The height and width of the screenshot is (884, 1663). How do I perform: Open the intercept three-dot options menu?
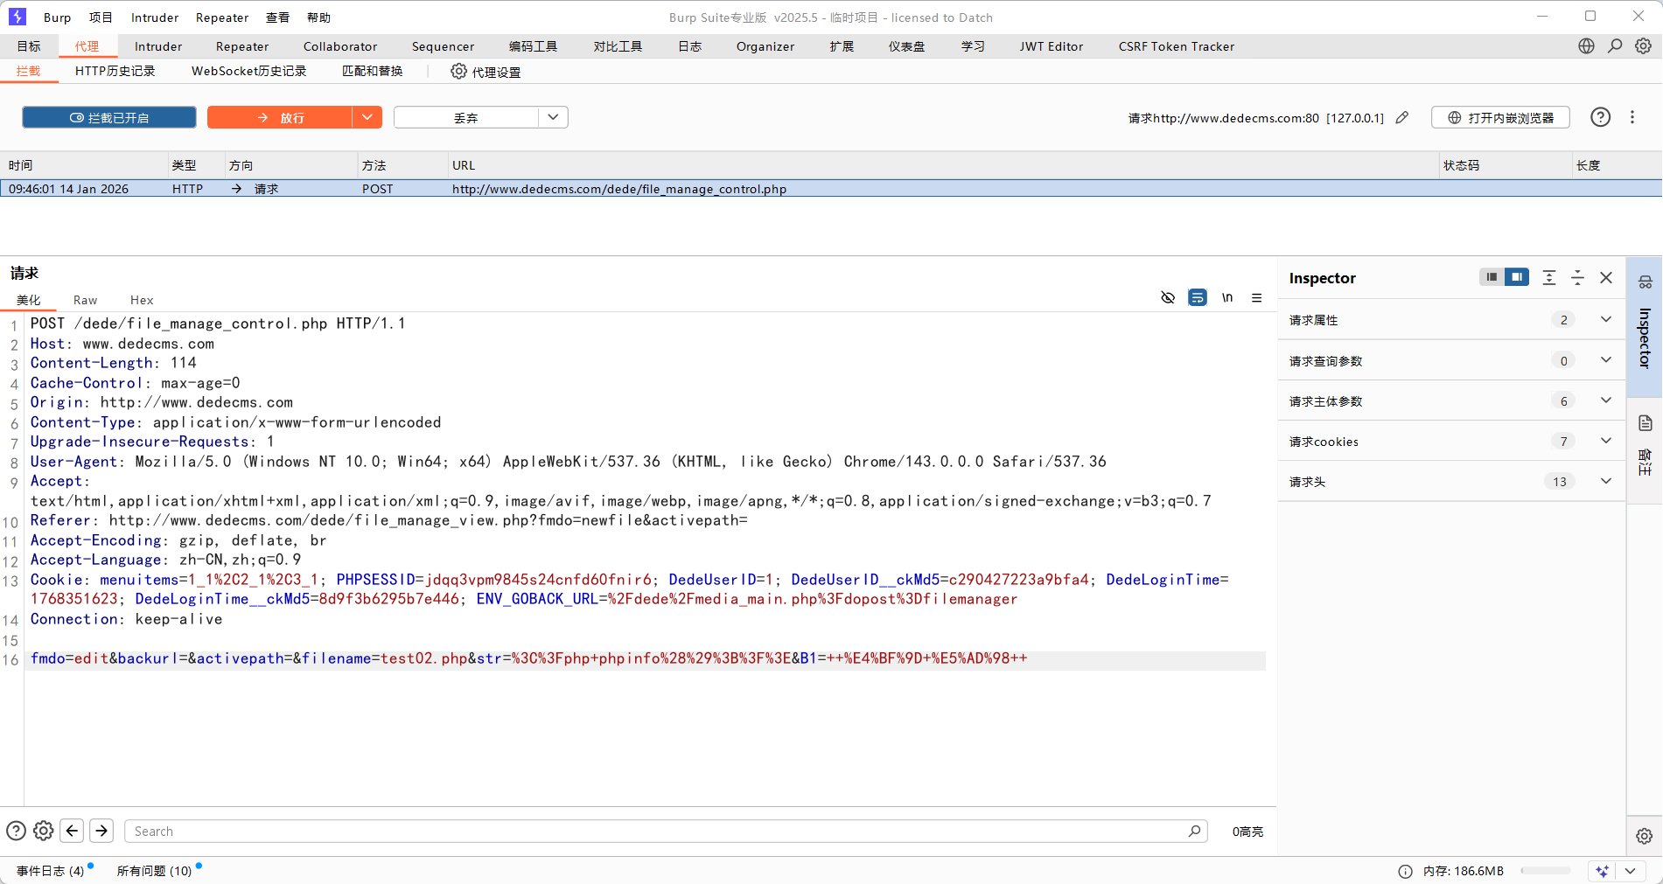pos(1632,117)
